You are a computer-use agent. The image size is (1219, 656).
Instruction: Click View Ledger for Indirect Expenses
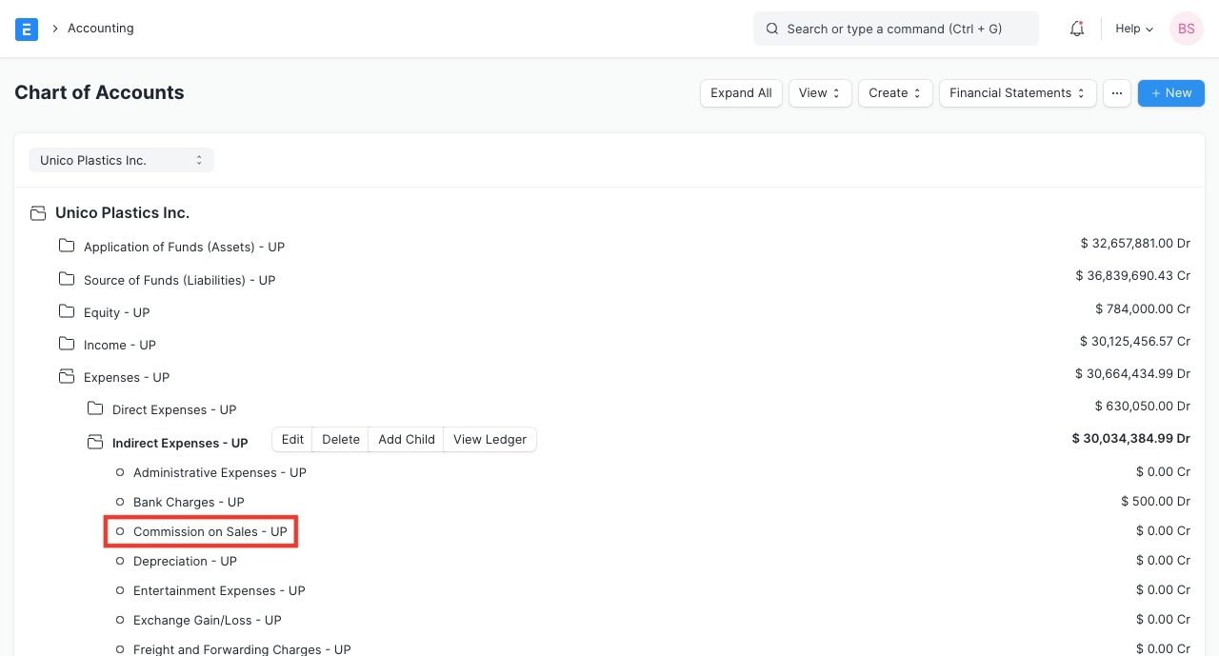490,439
